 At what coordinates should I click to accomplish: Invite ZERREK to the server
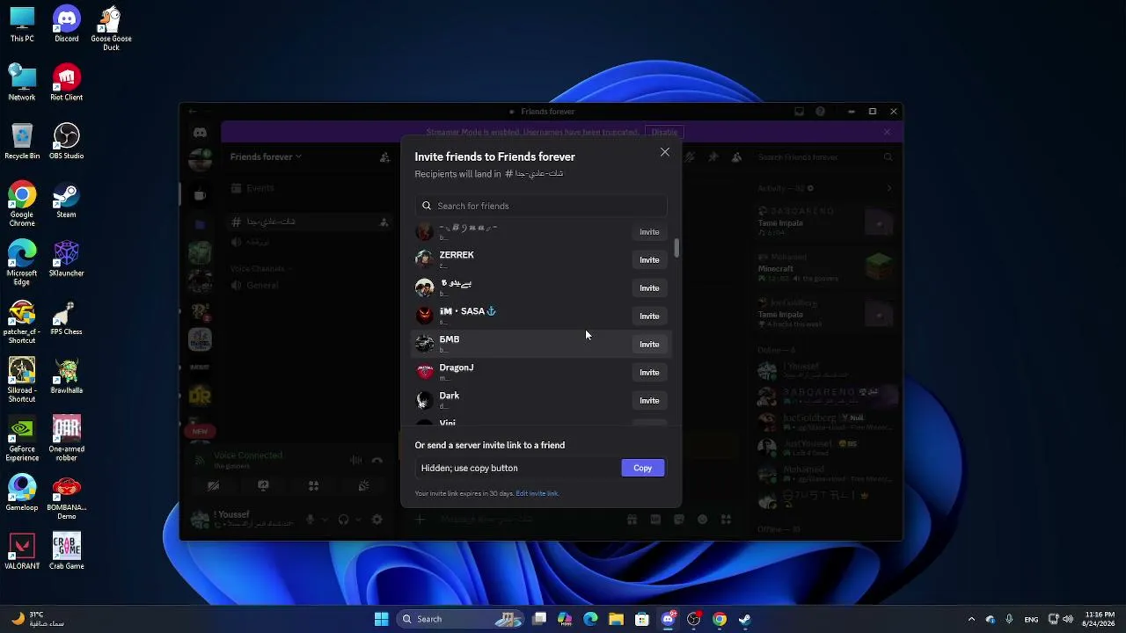pos(649,260)
